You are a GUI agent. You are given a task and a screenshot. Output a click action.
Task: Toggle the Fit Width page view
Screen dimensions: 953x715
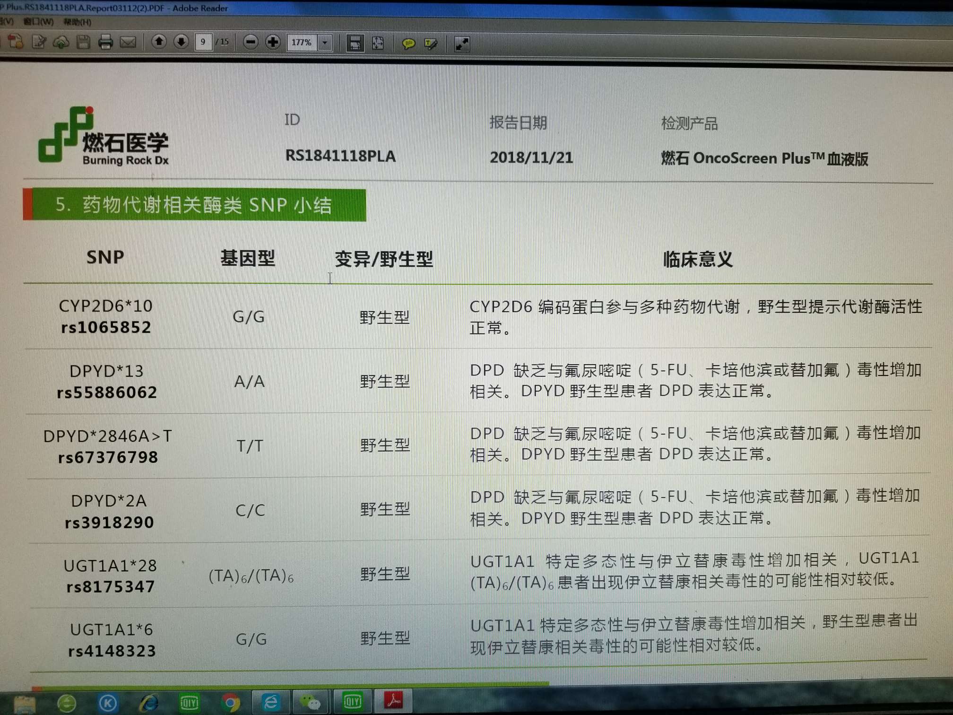pyautogui.click(x=356, y=44)
